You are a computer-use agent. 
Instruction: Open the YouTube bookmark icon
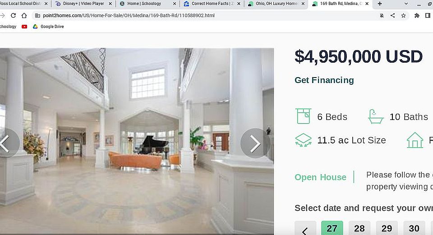tap(24, 27)
